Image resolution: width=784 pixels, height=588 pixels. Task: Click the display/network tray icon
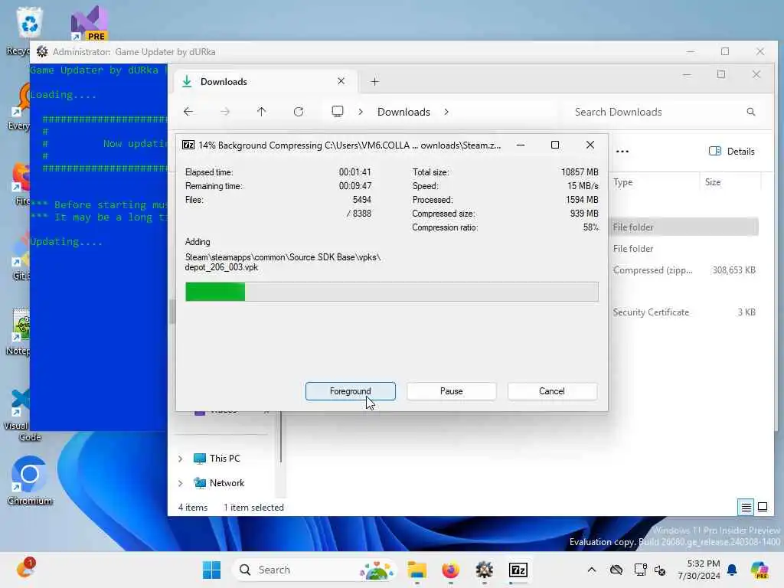click(640, 570)
